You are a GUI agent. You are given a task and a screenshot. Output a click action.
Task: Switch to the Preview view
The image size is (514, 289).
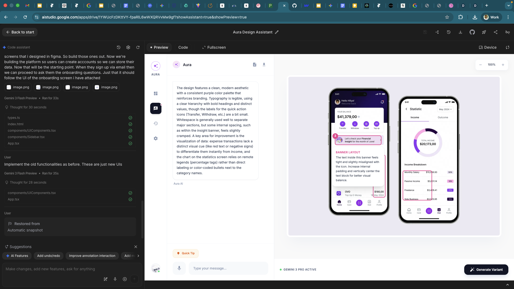coord(159,47)
